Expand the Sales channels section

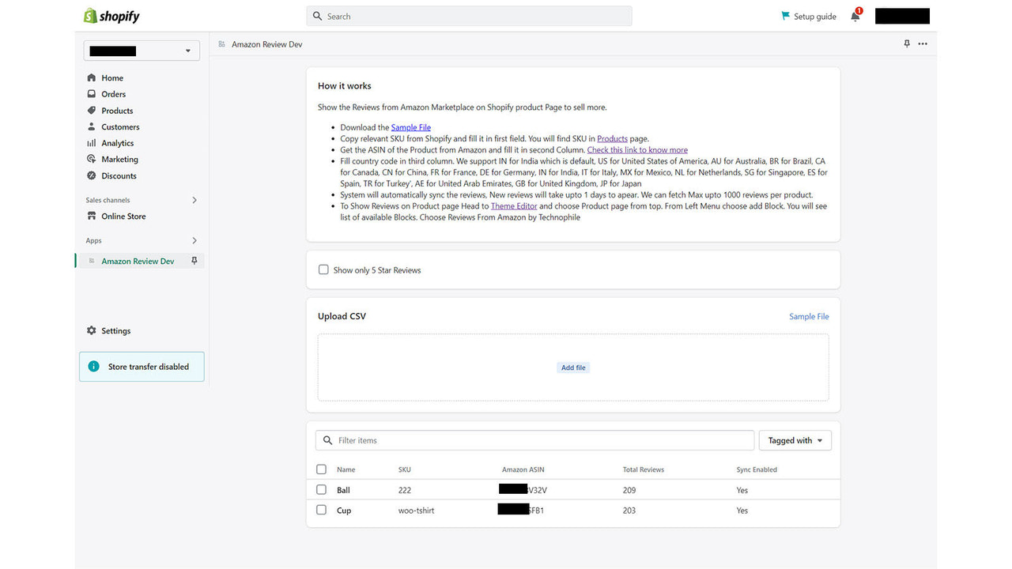(194, 199)
